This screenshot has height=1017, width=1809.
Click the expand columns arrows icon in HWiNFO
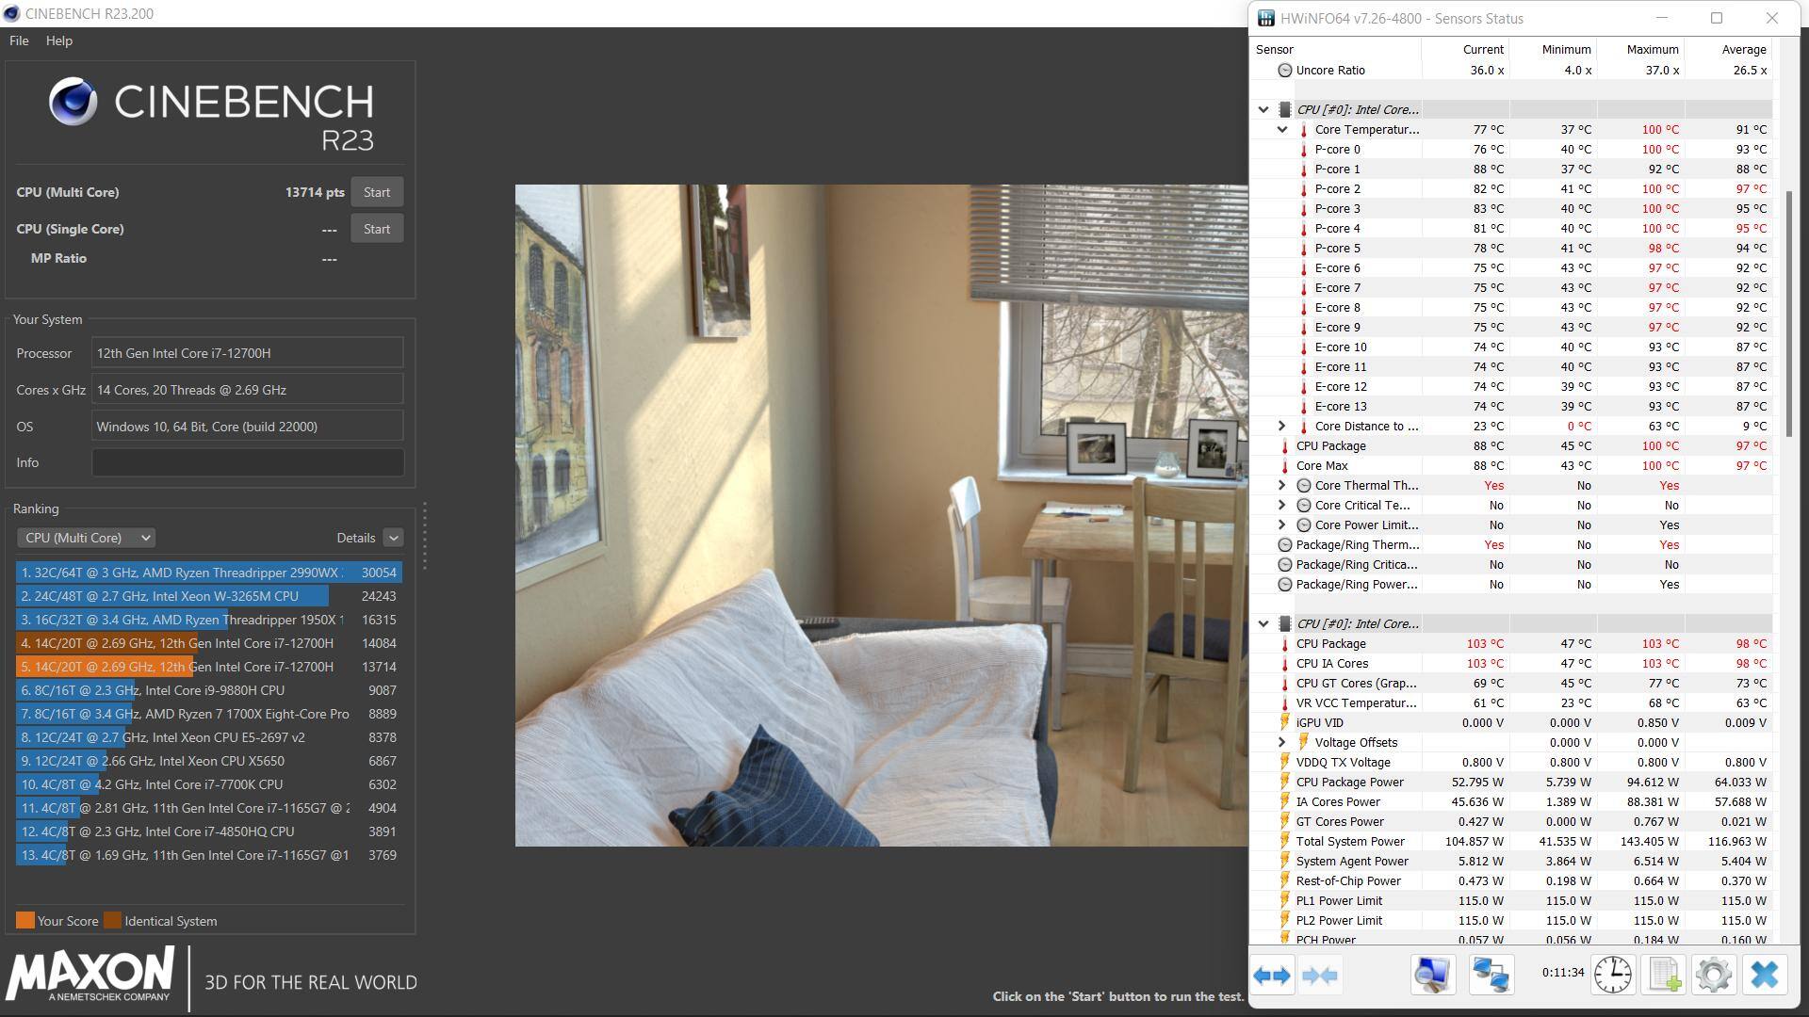[x=1272, y=976]
